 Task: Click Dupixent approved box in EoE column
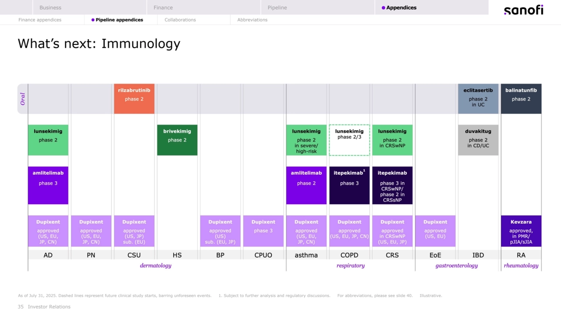click(x=435, y=231)
